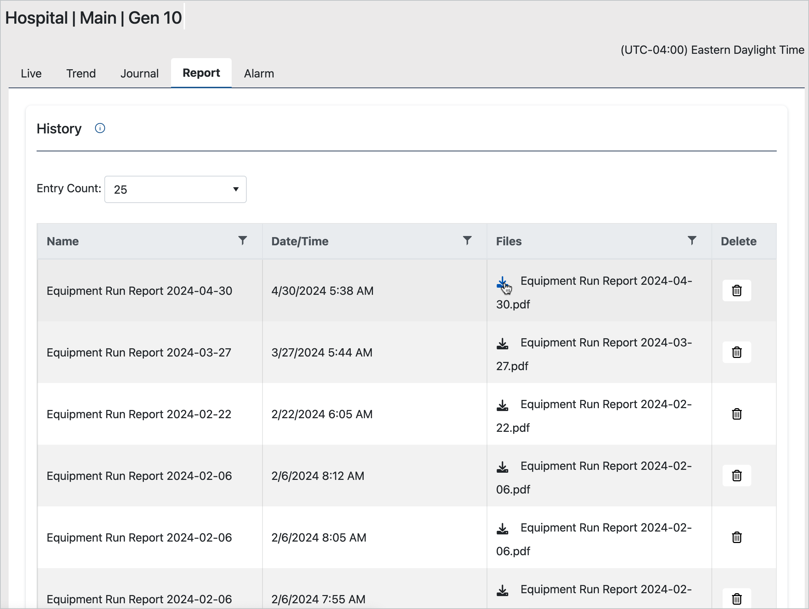Image resolution: width=809 pixels, height=609 pixels.
Task: Delete the 3/27/2024 5:44 AM report
Action: click(x=736, y=352)
